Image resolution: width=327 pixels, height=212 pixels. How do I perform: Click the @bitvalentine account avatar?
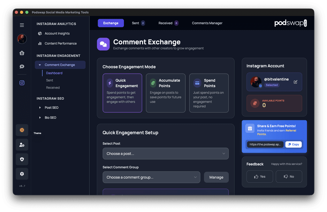point(256,82)
